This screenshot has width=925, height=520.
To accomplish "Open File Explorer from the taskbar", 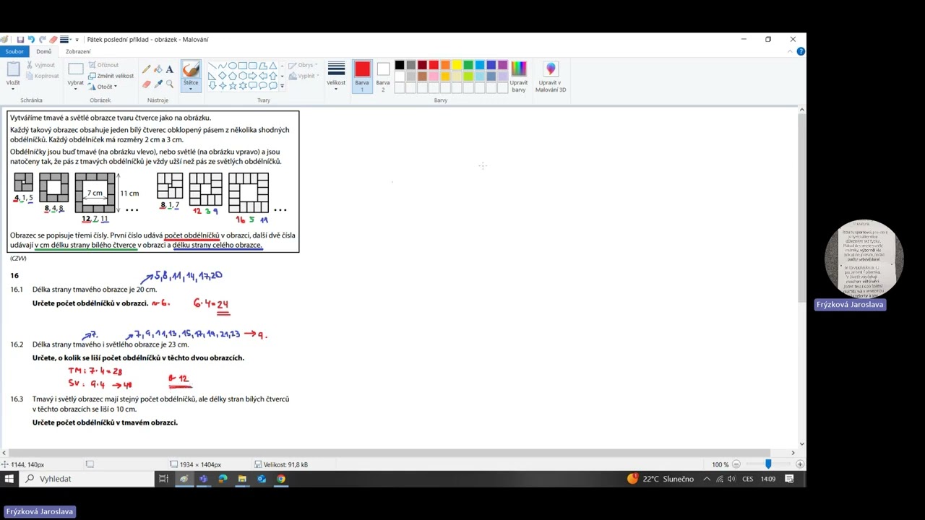I will 242,479.
